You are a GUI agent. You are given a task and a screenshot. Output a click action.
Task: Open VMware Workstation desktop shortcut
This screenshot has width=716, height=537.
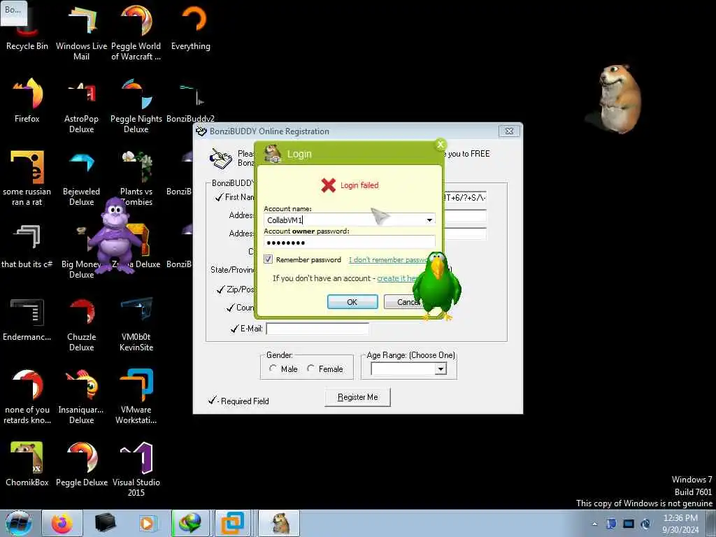click(x=136, y=396)
